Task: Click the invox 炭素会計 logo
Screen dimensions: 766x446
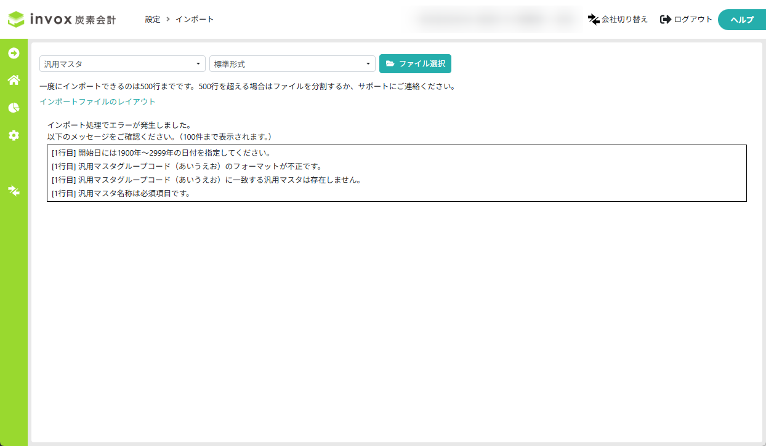Action: (x=62, y=19)
